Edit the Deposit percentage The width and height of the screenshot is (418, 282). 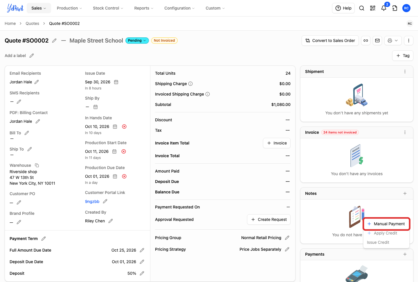point(142,273)
